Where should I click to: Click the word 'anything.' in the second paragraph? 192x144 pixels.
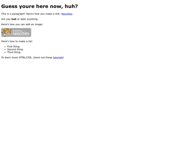point(32,19)
